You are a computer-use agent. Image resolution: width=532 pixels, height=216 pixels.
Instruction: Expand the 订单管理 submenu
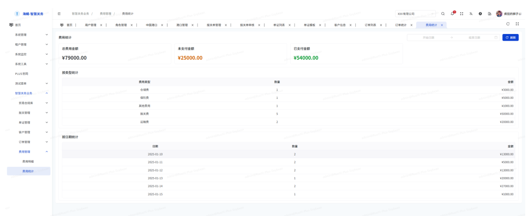(29, 142)
